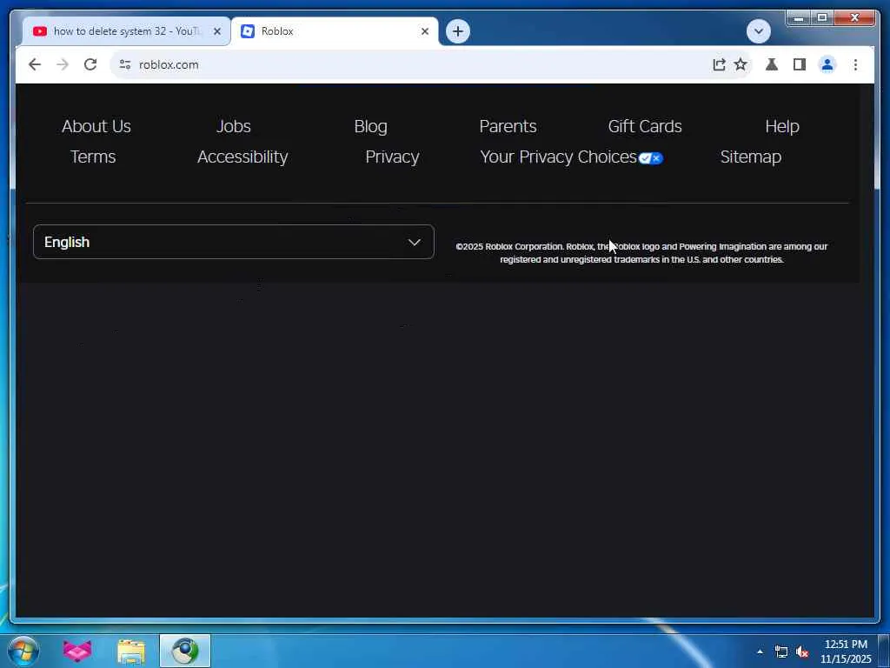Open the Sitemap link
The image size is (890, 668).
(750, 157)
